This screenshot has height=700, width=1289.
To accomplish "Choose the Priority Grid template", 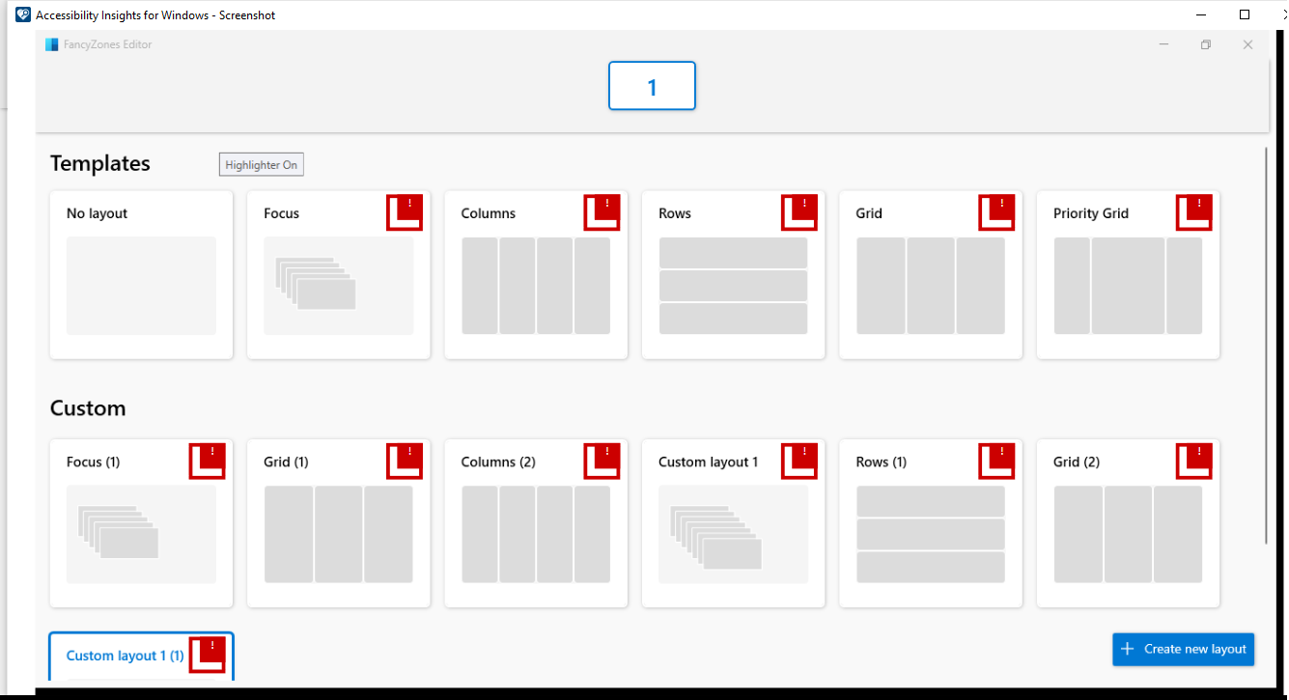I will point(1128,275).
